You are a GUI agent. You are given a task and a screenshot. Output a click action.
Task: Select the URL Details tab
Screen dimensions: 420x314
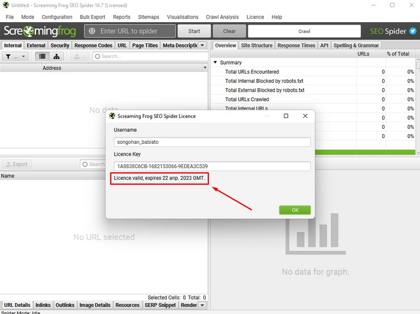[x=17, y=305]
